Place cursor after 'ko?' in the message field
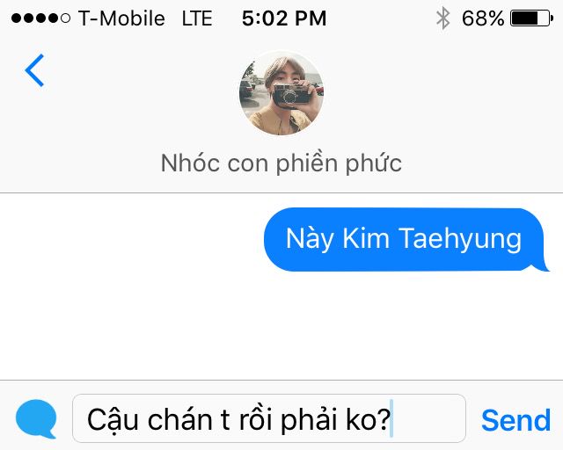 [391, 419]
